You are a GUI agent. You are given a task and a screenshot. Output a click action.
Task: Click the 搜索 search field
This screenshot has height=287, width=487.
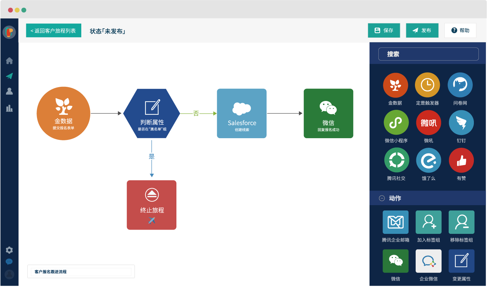(x=428, y=54)
